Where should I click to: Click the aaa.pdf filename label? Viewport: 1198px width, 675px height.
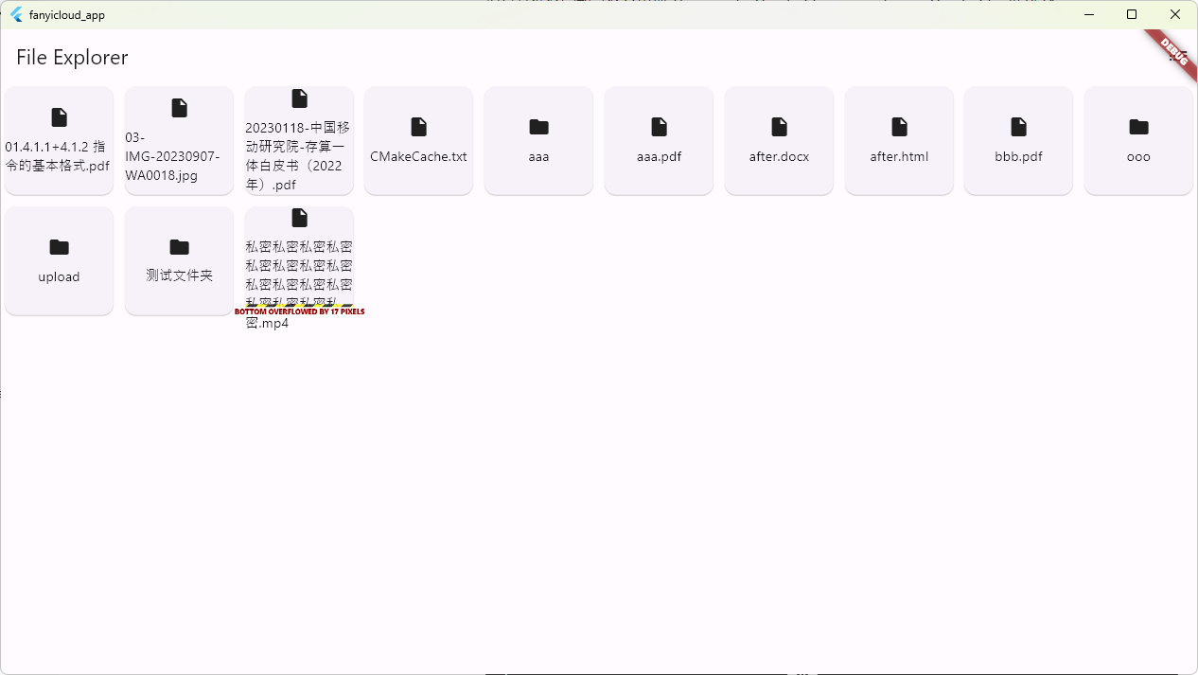pyautogui.click(x=658, y=156)
